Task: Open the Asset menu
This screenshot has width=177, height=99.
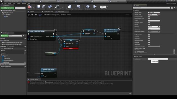Action: pos(10,3)
